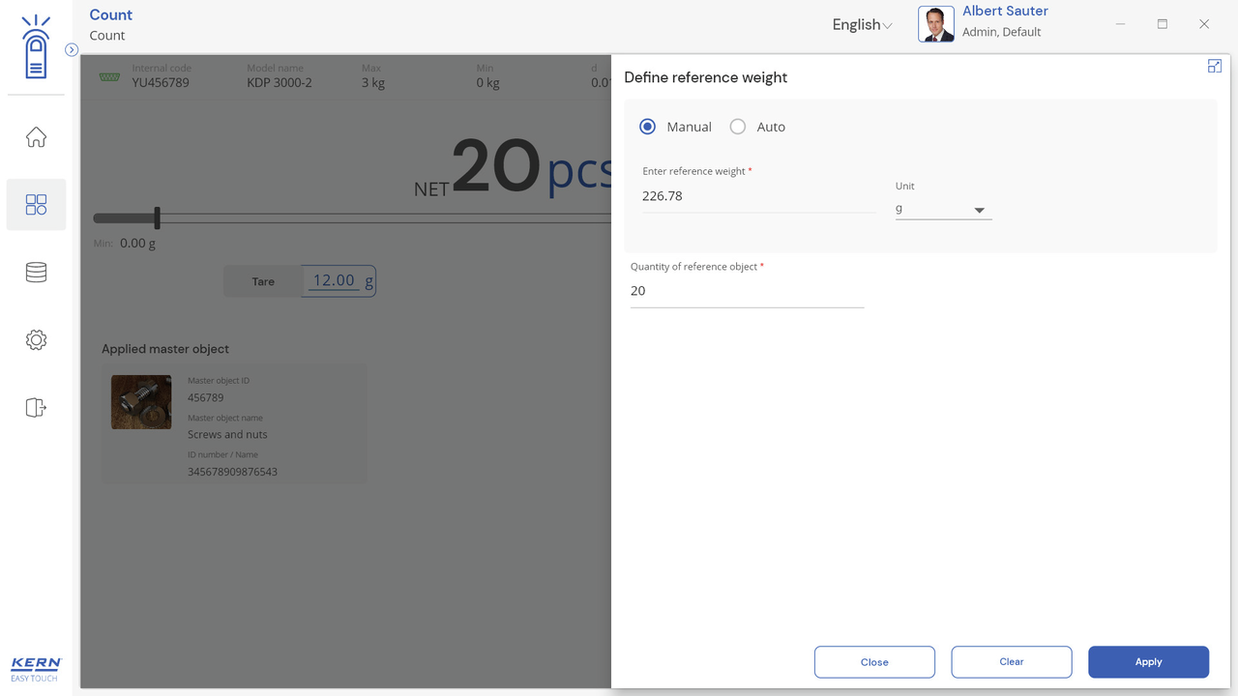Click the green scale status icon

(109, 76)
